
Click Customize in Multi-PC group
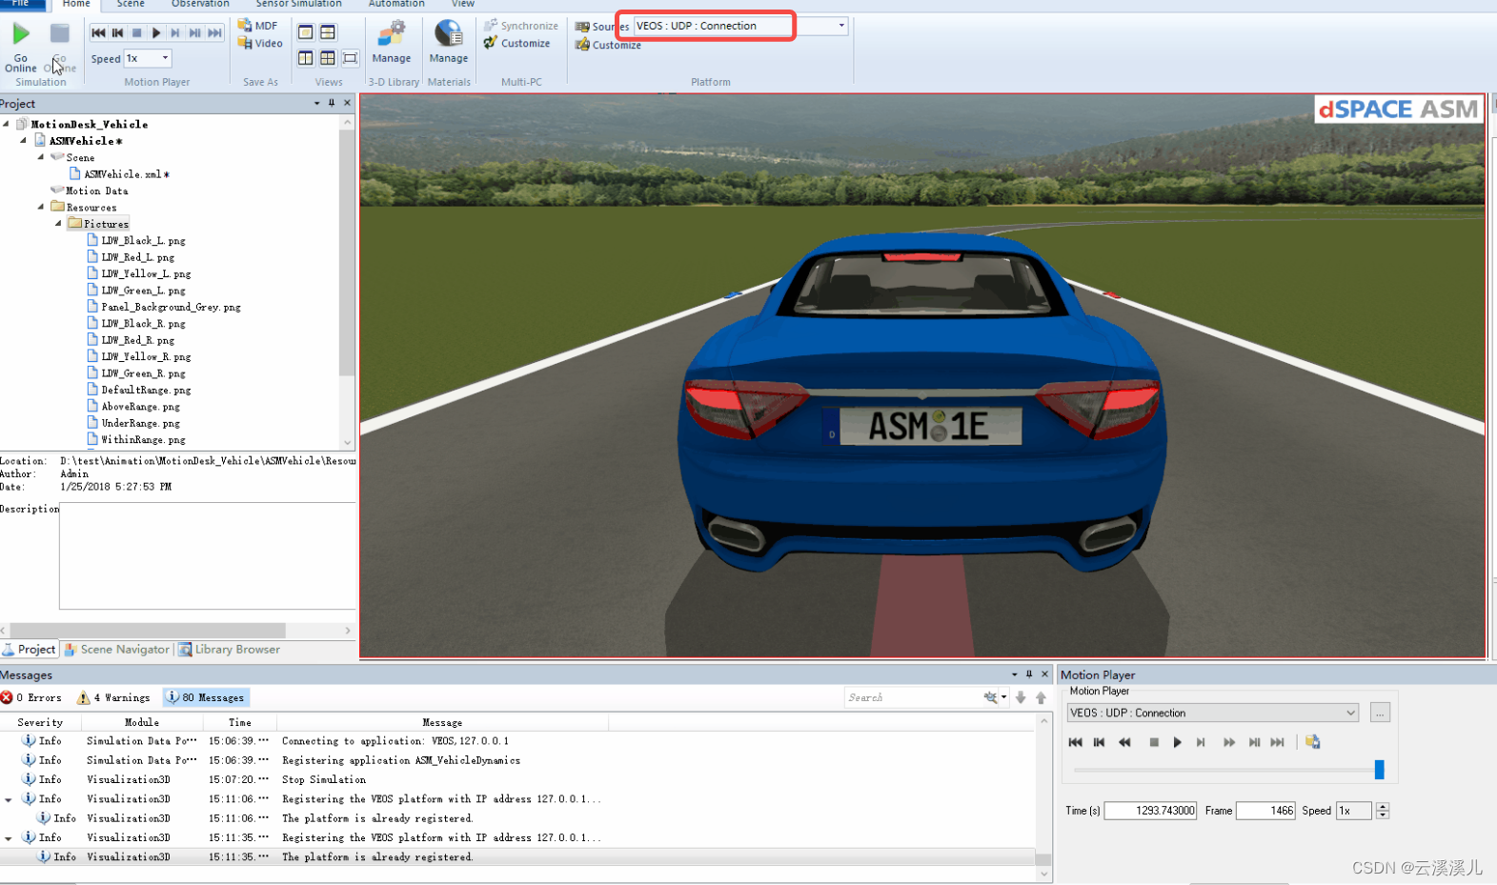(516, 43)
